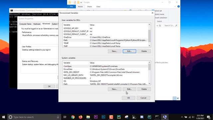The width and height of the screenshot is (213, 120).
Task: Click Delete button under user variables
Action: click(144, 51)
